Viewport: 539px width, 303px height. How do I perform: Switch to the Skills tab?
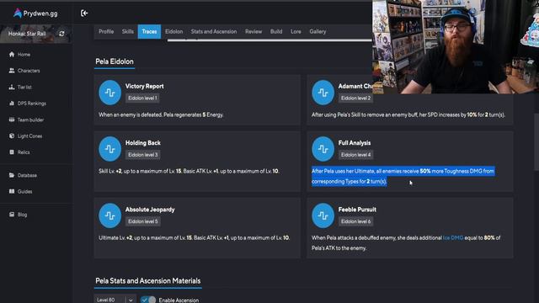[x=127, y=32]
